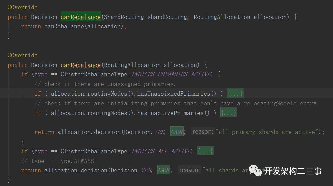The width and height of the screenshot is (333, 186).
Task: Click the second @Override annotation
Action: 23,55
